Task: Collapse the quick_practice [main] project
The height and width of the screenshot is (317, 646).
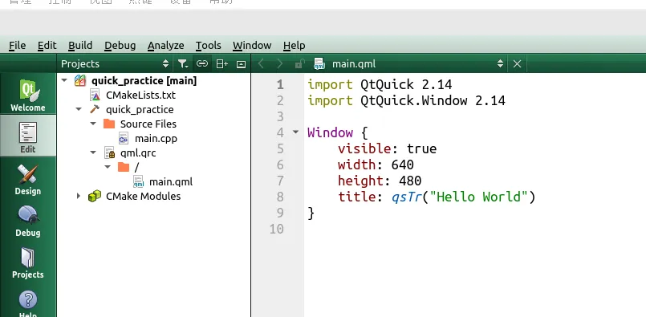Action: click(x=64, y=80)
